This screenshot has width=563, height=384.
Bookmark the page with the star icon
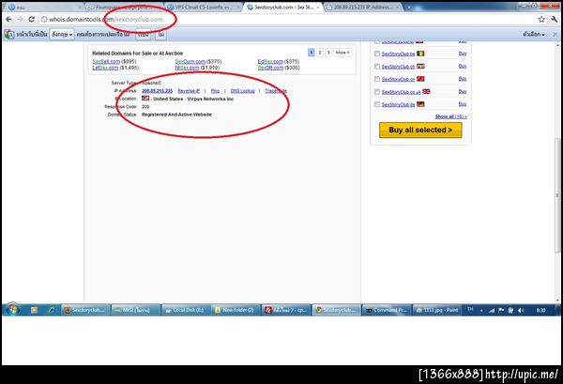point(541,20)
